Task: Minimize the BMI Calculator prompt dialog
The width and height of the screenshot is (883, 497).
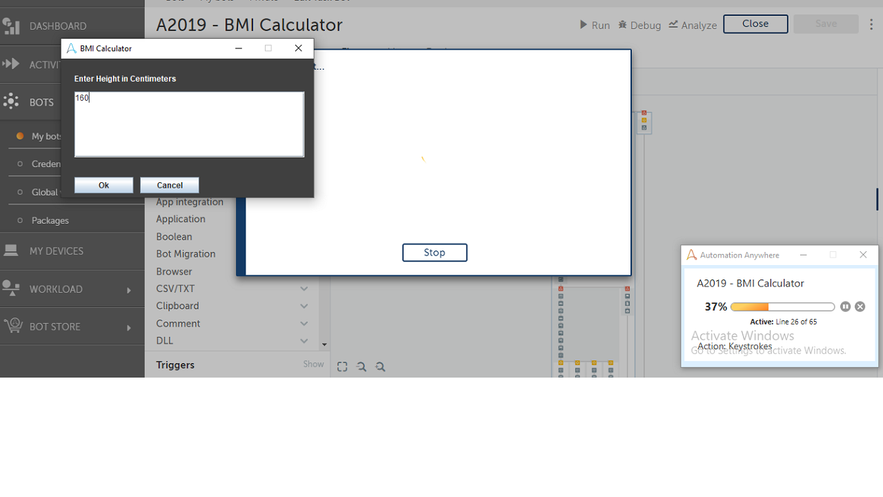Action: point(239,48)
